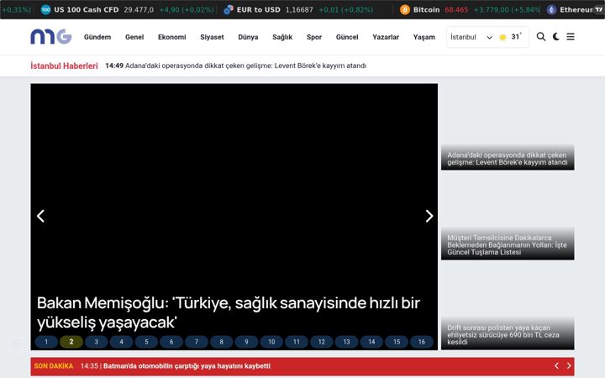Open the Yazarlar section
Image resolution: width=605 pixels, height=378 pixels.
[x=386, y=37]
